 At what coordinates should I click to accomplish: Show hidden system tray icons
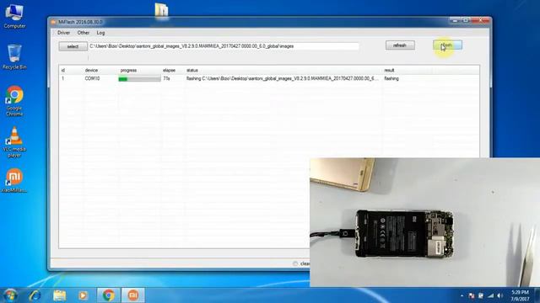click(x=462, y=295)
